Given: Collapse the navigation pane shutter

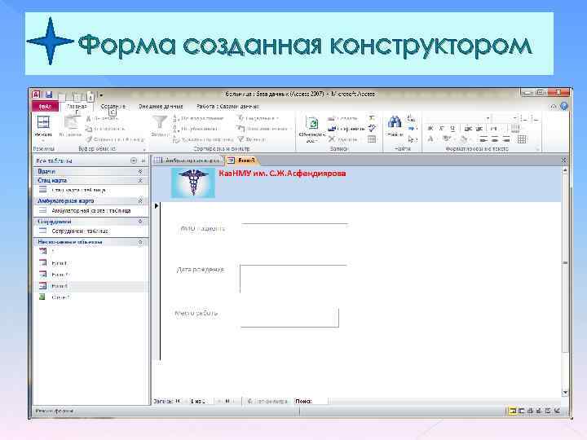Looking at the screenshot, I should (143, 161).
